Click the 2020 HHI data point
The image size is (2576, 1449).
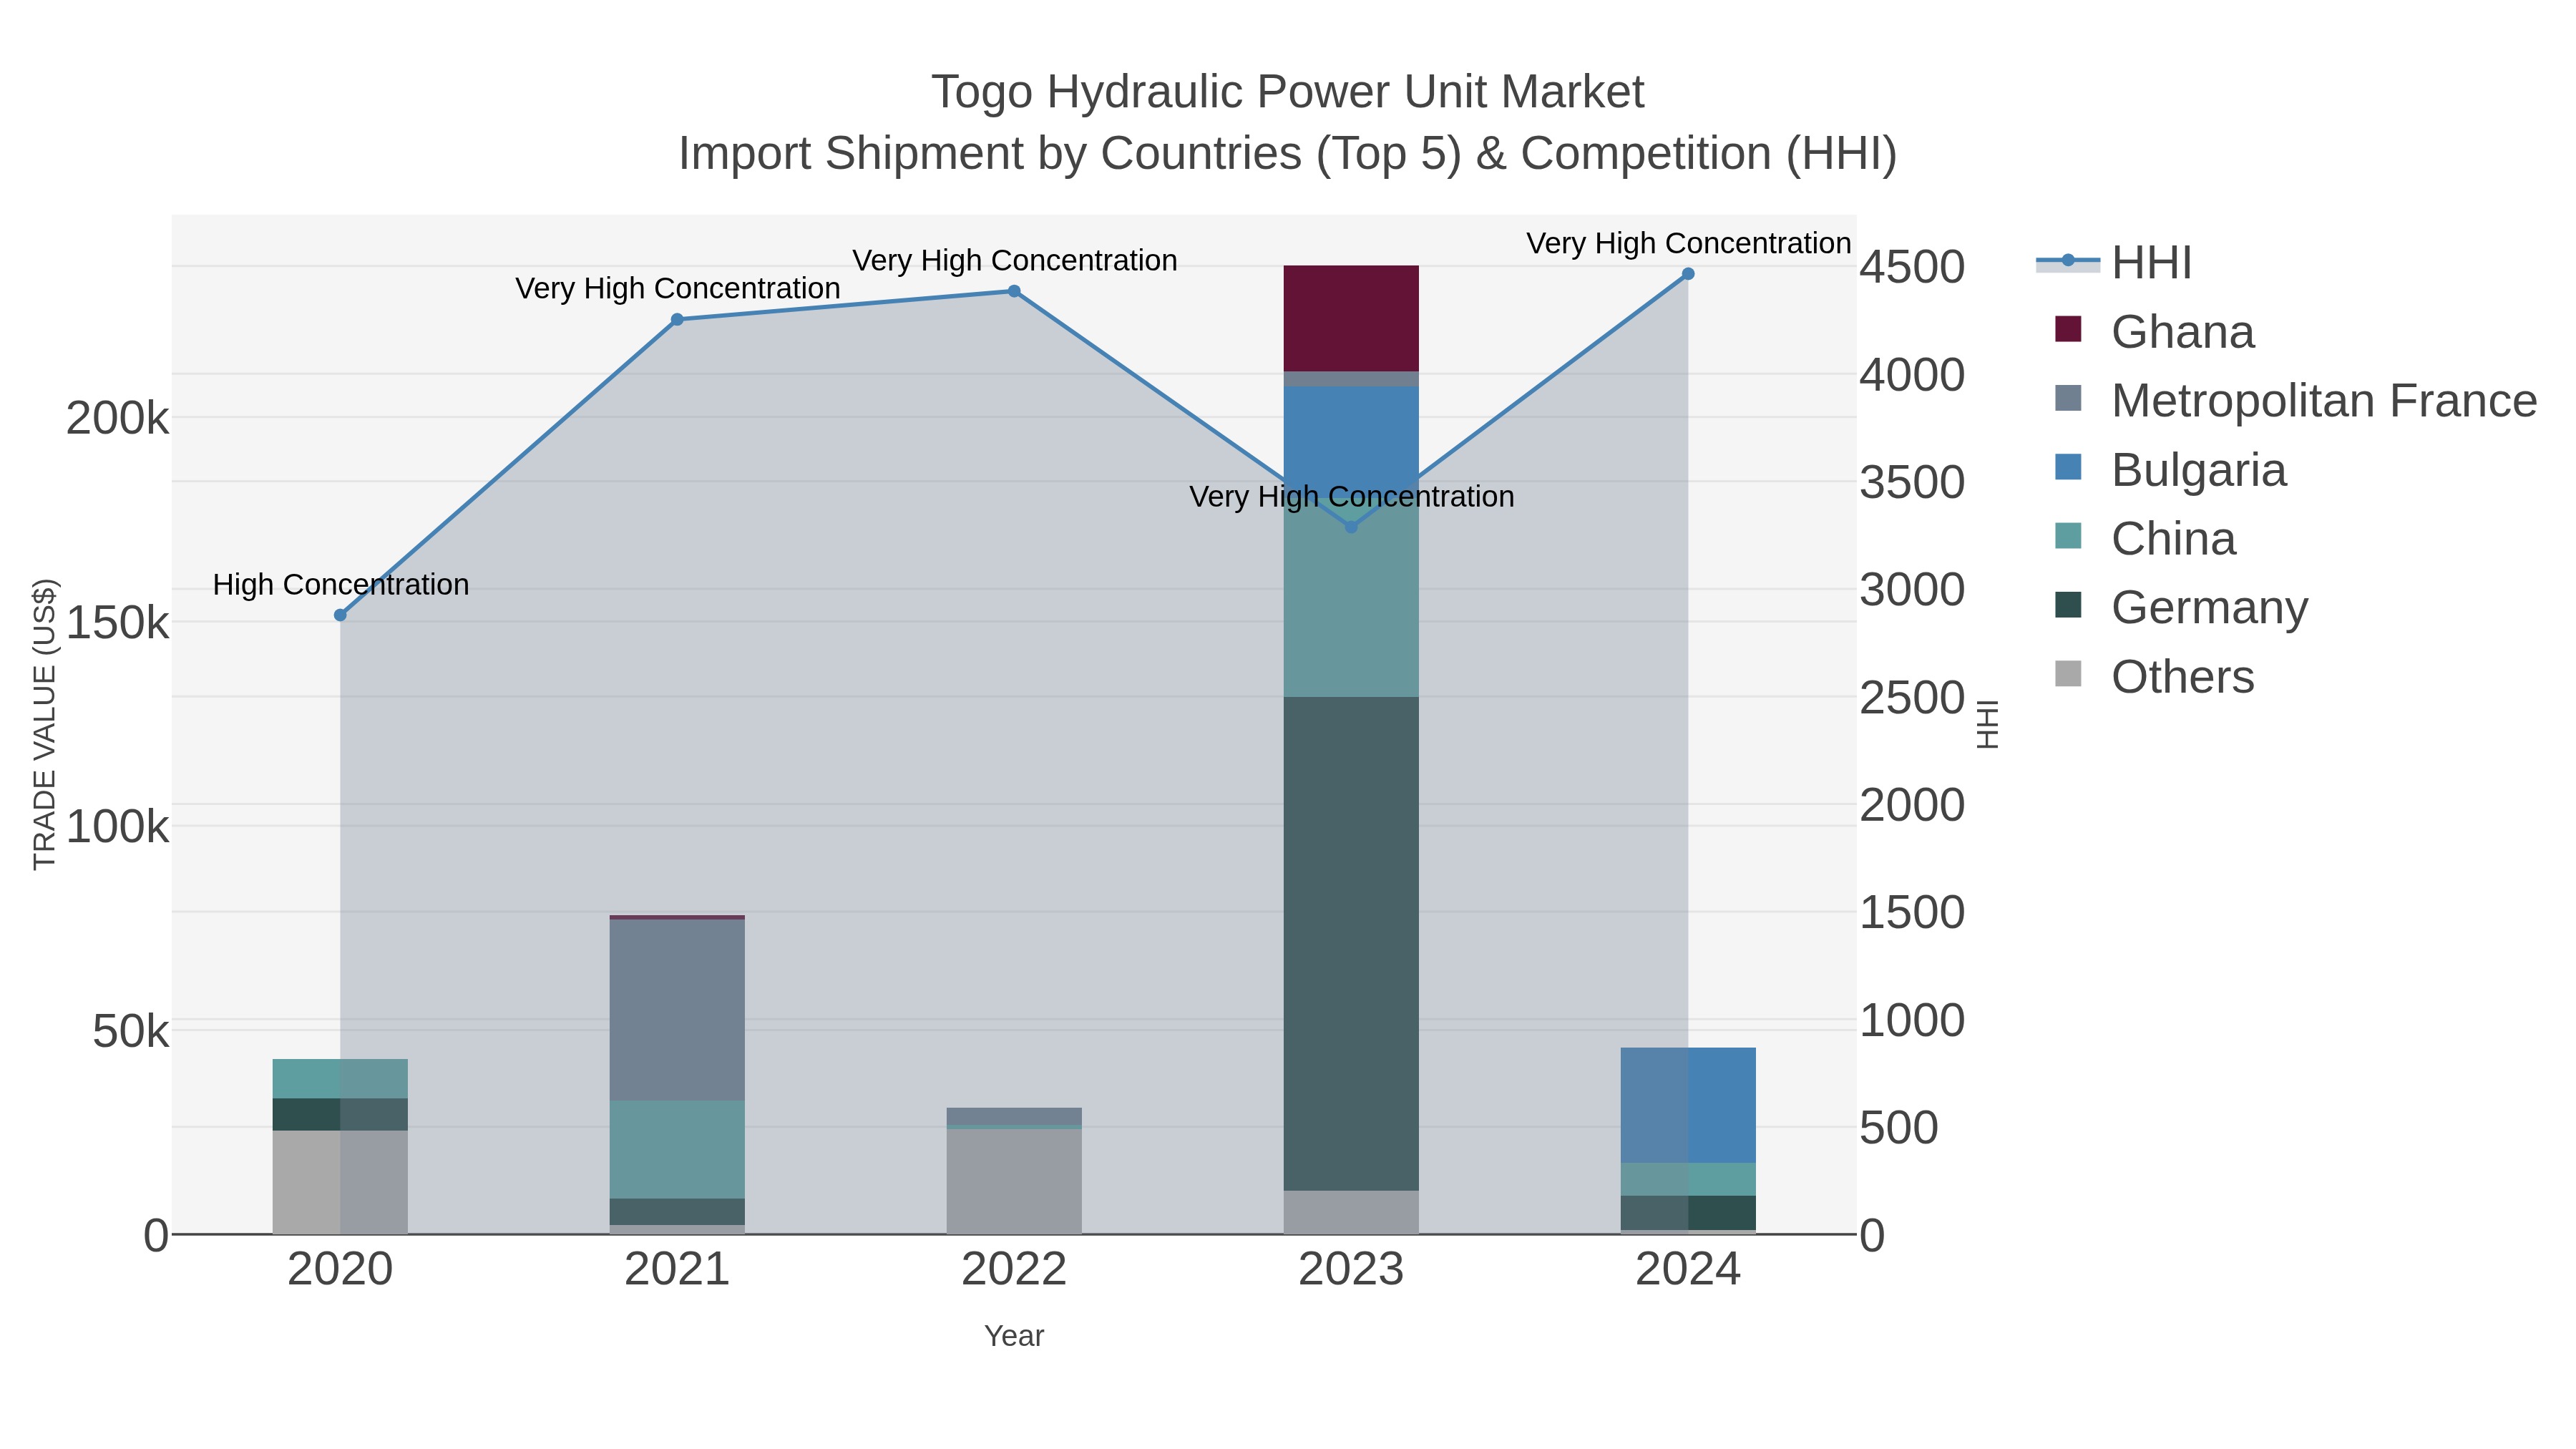340,615
